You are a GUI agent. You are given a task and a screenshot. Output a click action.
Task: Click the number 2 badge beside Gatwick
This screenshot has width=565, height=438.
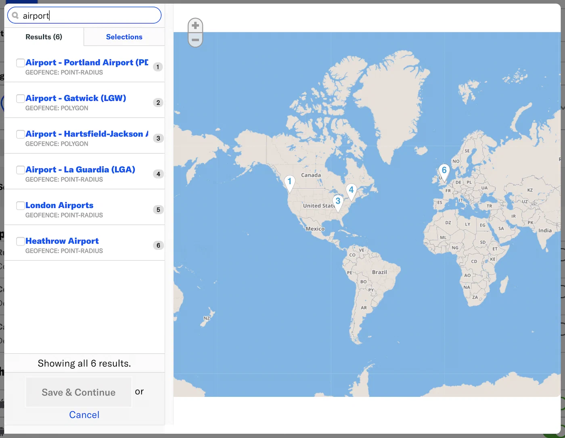(158, 103)
